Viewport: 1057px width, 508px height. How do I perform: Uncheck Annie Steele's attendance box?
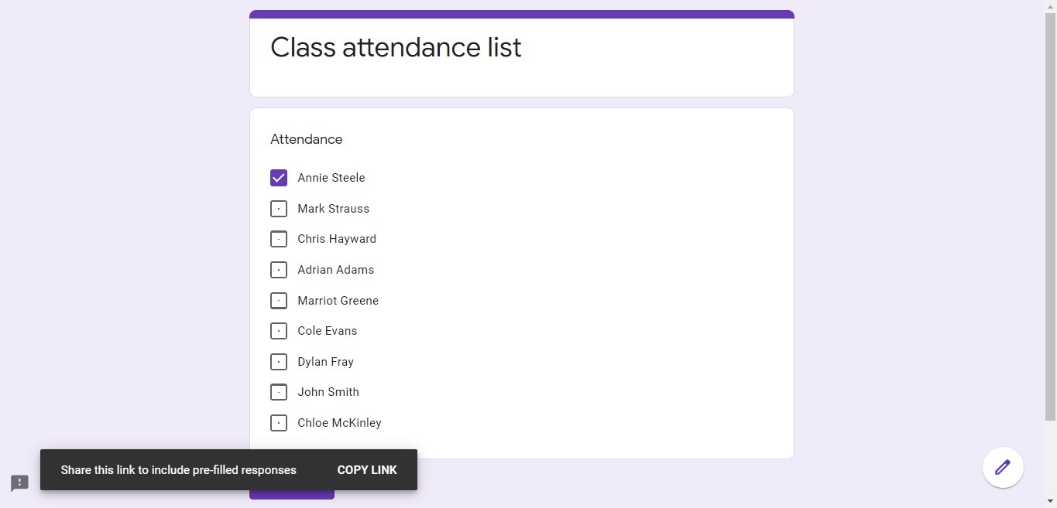(x=278, y=177)
